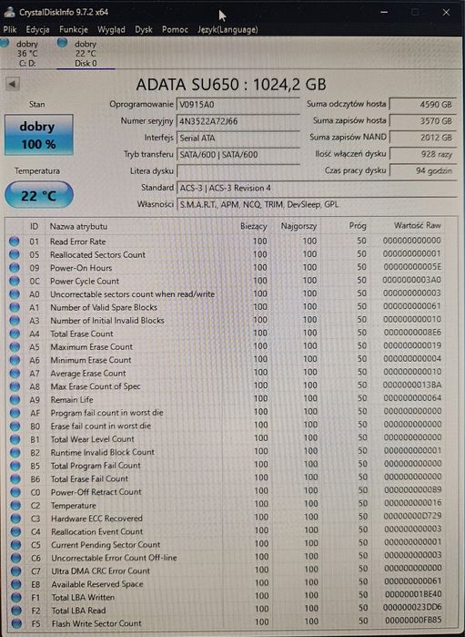465x637 pixels.
Task: Click the status icon for Ultra DMA CRC Error Count
Action: [16, 570]
